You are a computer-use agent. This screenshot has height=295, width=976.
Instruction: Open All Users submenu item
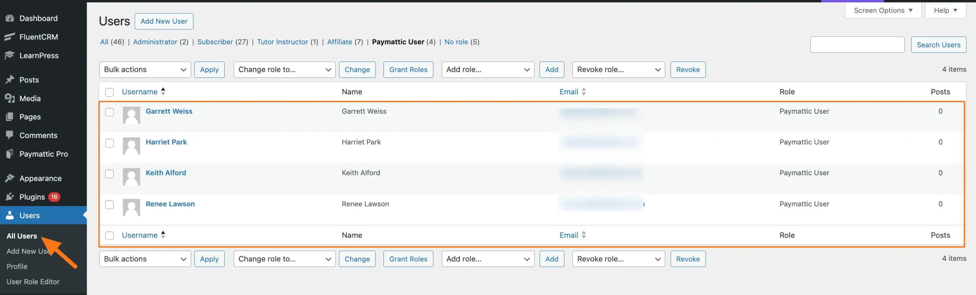point(22,236)
